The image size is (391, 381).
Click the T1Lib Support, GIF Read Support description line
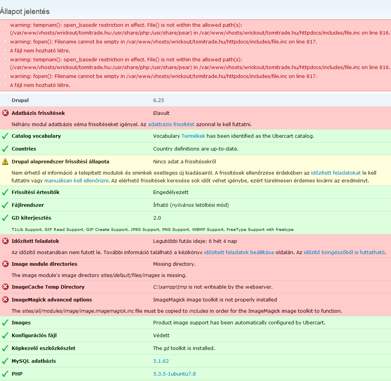(x=152, y=229)
